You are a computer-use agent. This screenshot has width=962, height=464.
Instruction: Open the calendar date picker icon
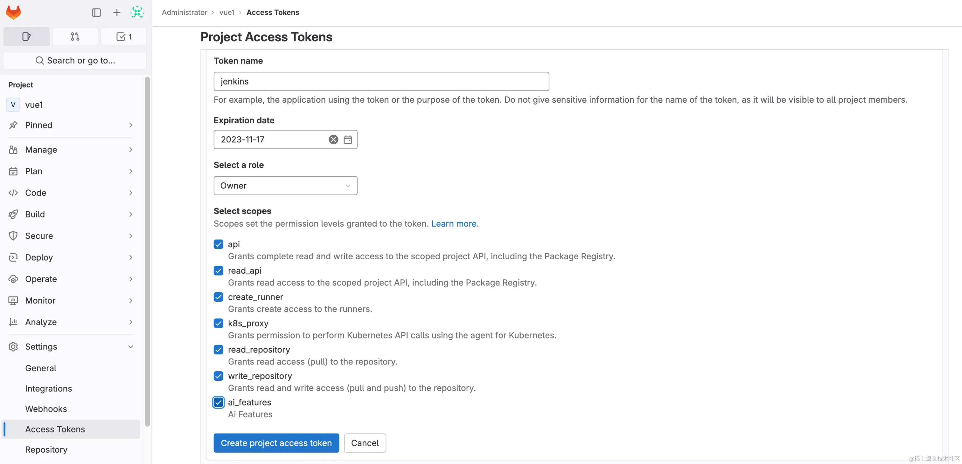[348, 140]
